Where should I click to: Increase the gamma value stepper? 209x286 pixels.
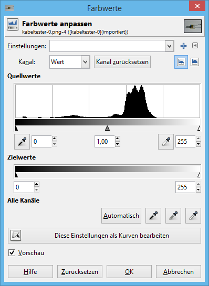click(x=118, y=139)
